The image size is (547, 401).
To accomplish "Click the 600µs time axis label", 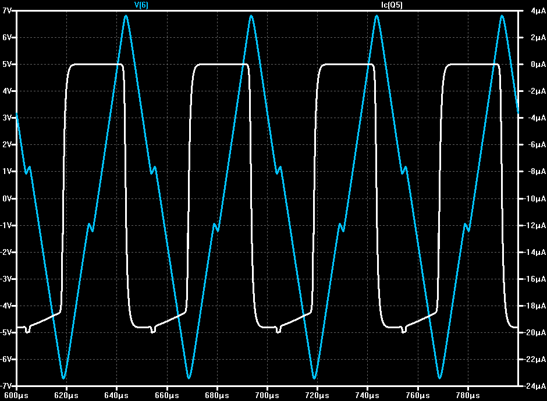I will point(16,395).
